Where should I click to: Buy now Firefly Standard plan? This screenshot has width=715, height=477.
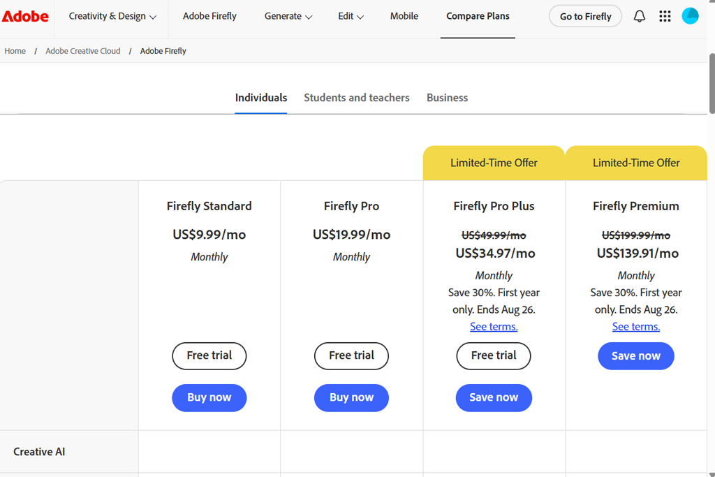[x=209, y=397]
